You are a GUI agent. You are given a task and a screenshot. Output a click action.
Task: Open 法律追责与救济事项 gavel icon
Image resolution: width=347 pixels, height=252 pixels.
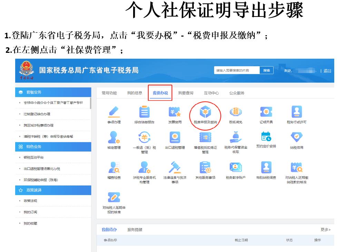point(175,167)
